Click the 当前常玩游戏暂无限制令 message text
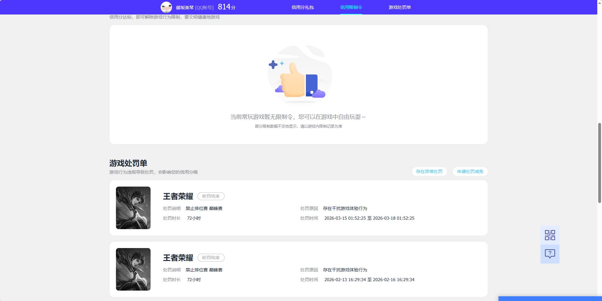Screen dimensions: 602x301 tap(298, 117)
